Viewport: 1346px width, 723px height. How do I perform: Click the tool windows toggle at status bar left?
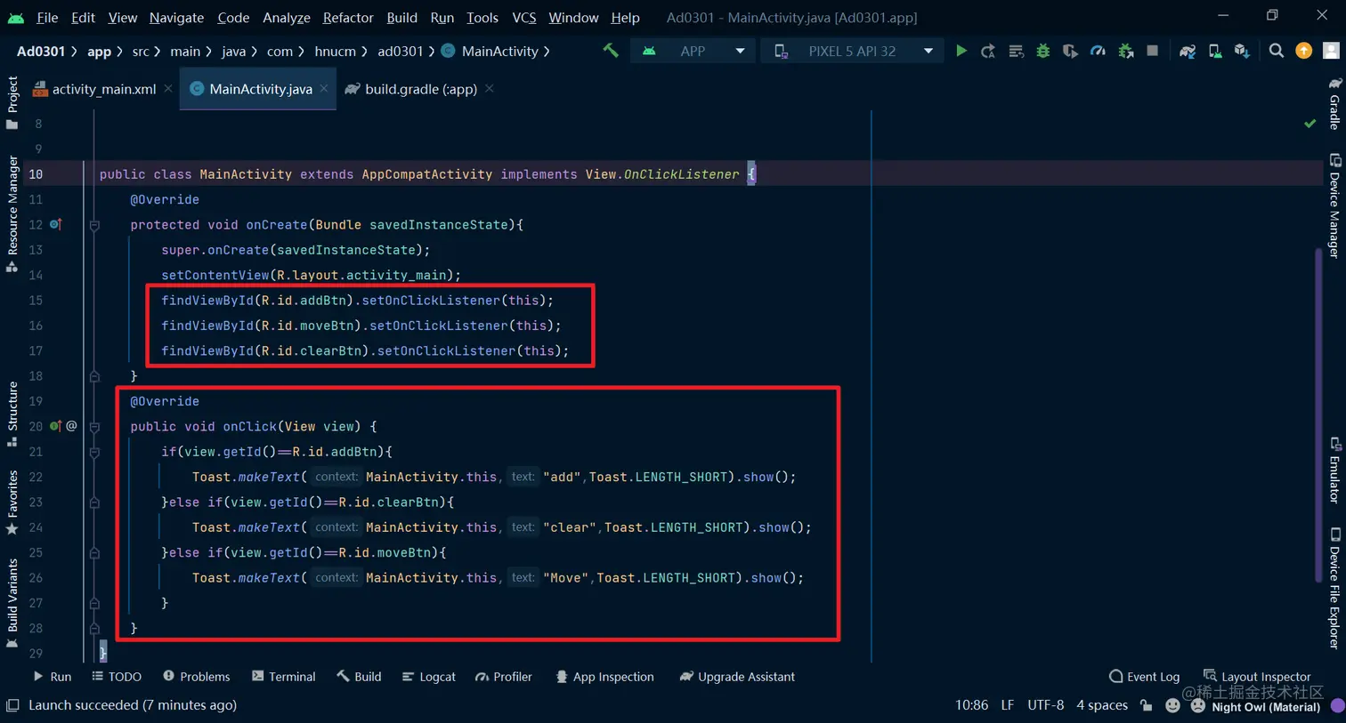click(12, 705)
